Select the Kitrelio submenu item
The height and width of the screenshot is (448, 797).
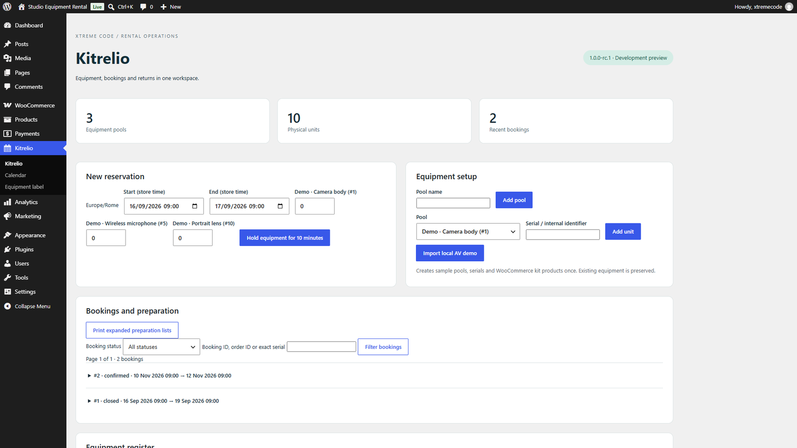14,163
